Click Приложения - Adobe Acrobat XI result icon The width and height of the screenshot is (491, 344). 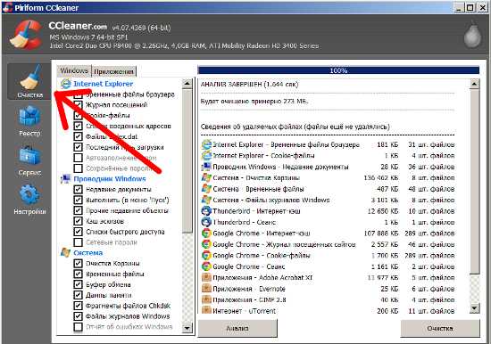[x=206, y=278]
